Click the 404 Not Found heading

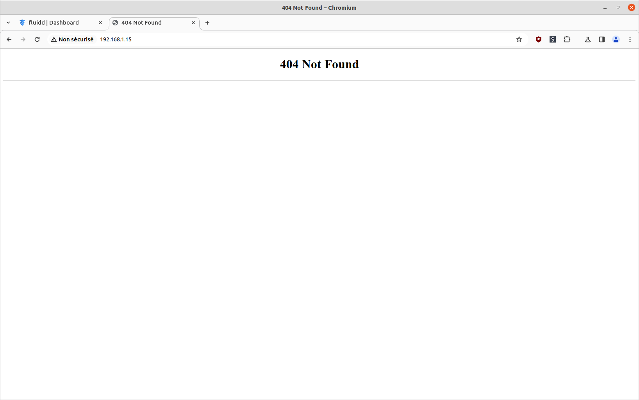319,64
